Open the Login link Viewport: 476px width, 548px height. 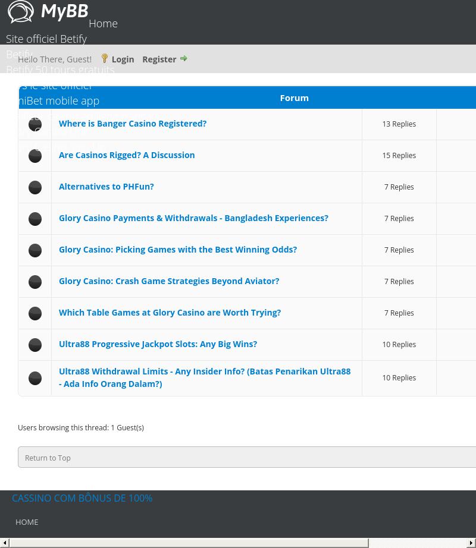pyautogui.click(x=123, y=59)
